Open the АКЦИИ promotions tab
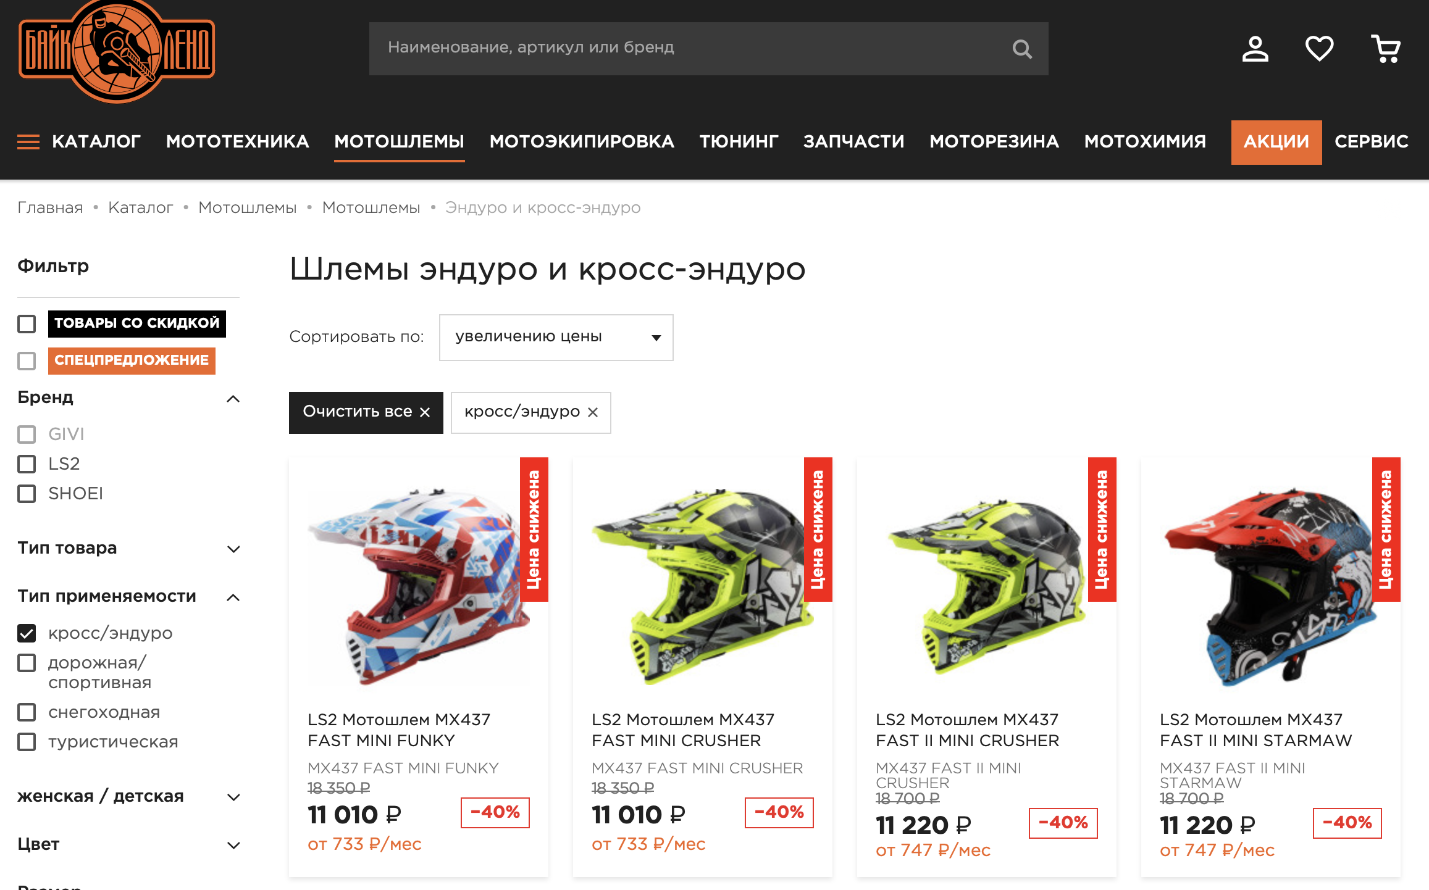The width and height of the screenshot is (1429, 890). pyautogui.click(x=1276, y=142)
